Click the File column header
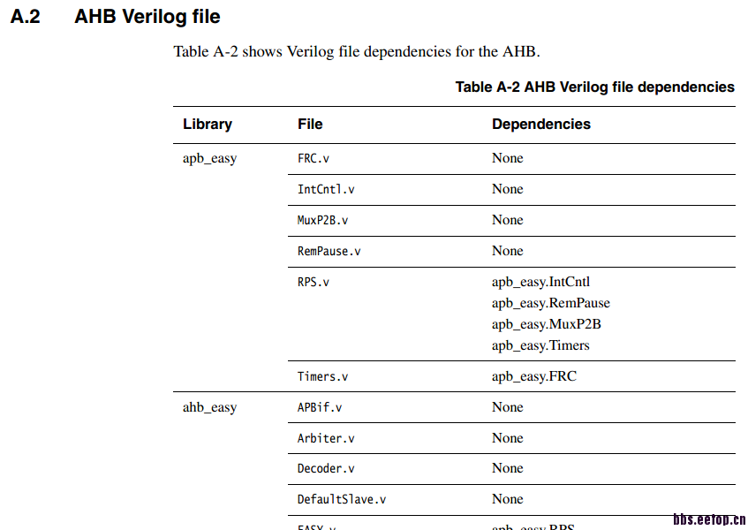The image size is (748, 530). (x=310, y=125)
